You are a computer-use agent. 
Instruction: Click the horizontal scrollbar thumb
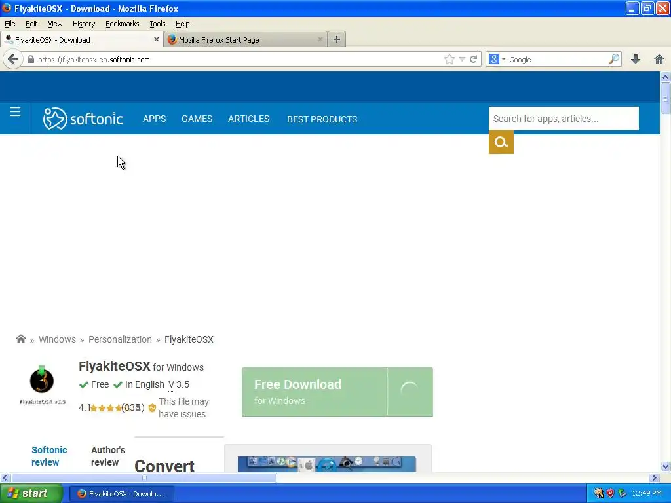144,477
